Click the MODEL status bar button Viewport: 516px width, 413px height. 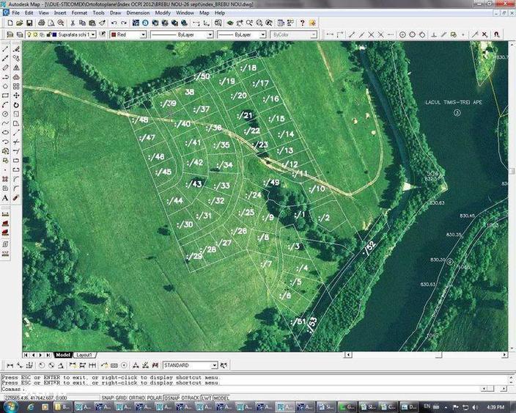pyautogui.click(x=221, y=398)
